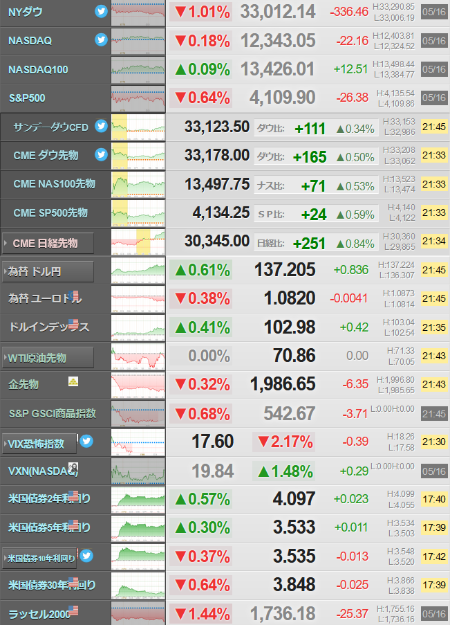Open the CME NAS100先物 mini chart

point(138,185)
